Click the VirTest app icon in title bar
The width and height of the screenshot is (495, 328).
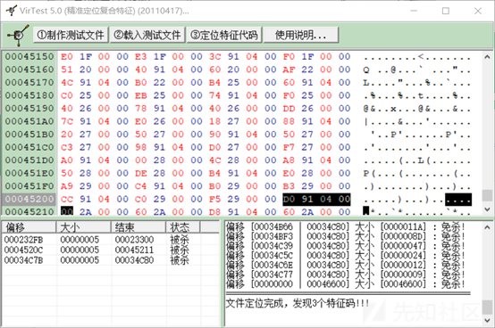tap(12, 11)
